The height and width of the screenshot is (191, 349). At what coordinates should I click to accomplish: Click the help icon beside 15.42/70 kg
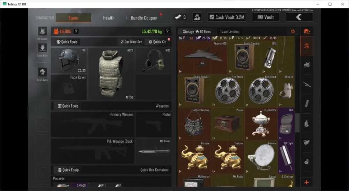click(x=167, y=32)
